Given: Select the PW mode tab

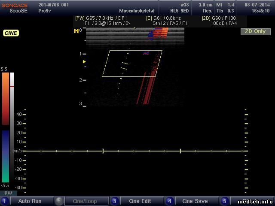Looking at the screenshot, I should [x=8, y=194].
